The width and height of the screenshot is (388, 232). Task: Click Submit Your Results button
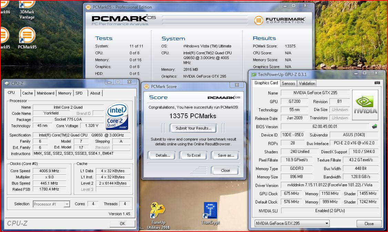click(194, 128)
